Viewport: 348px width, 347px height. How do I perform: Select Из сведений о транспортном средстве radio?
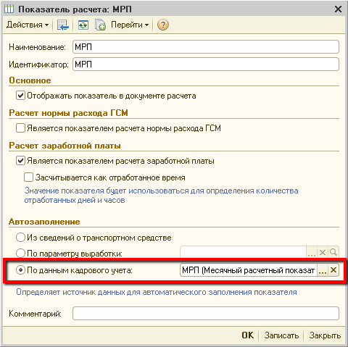point(20,238)
